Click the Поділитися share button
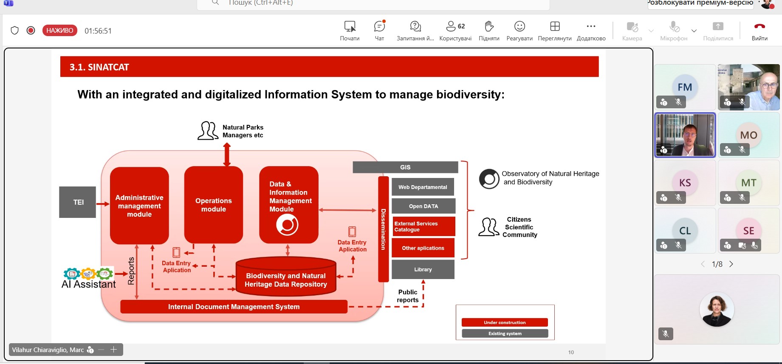The image size is (782, 364). click(x=718, y=31)
